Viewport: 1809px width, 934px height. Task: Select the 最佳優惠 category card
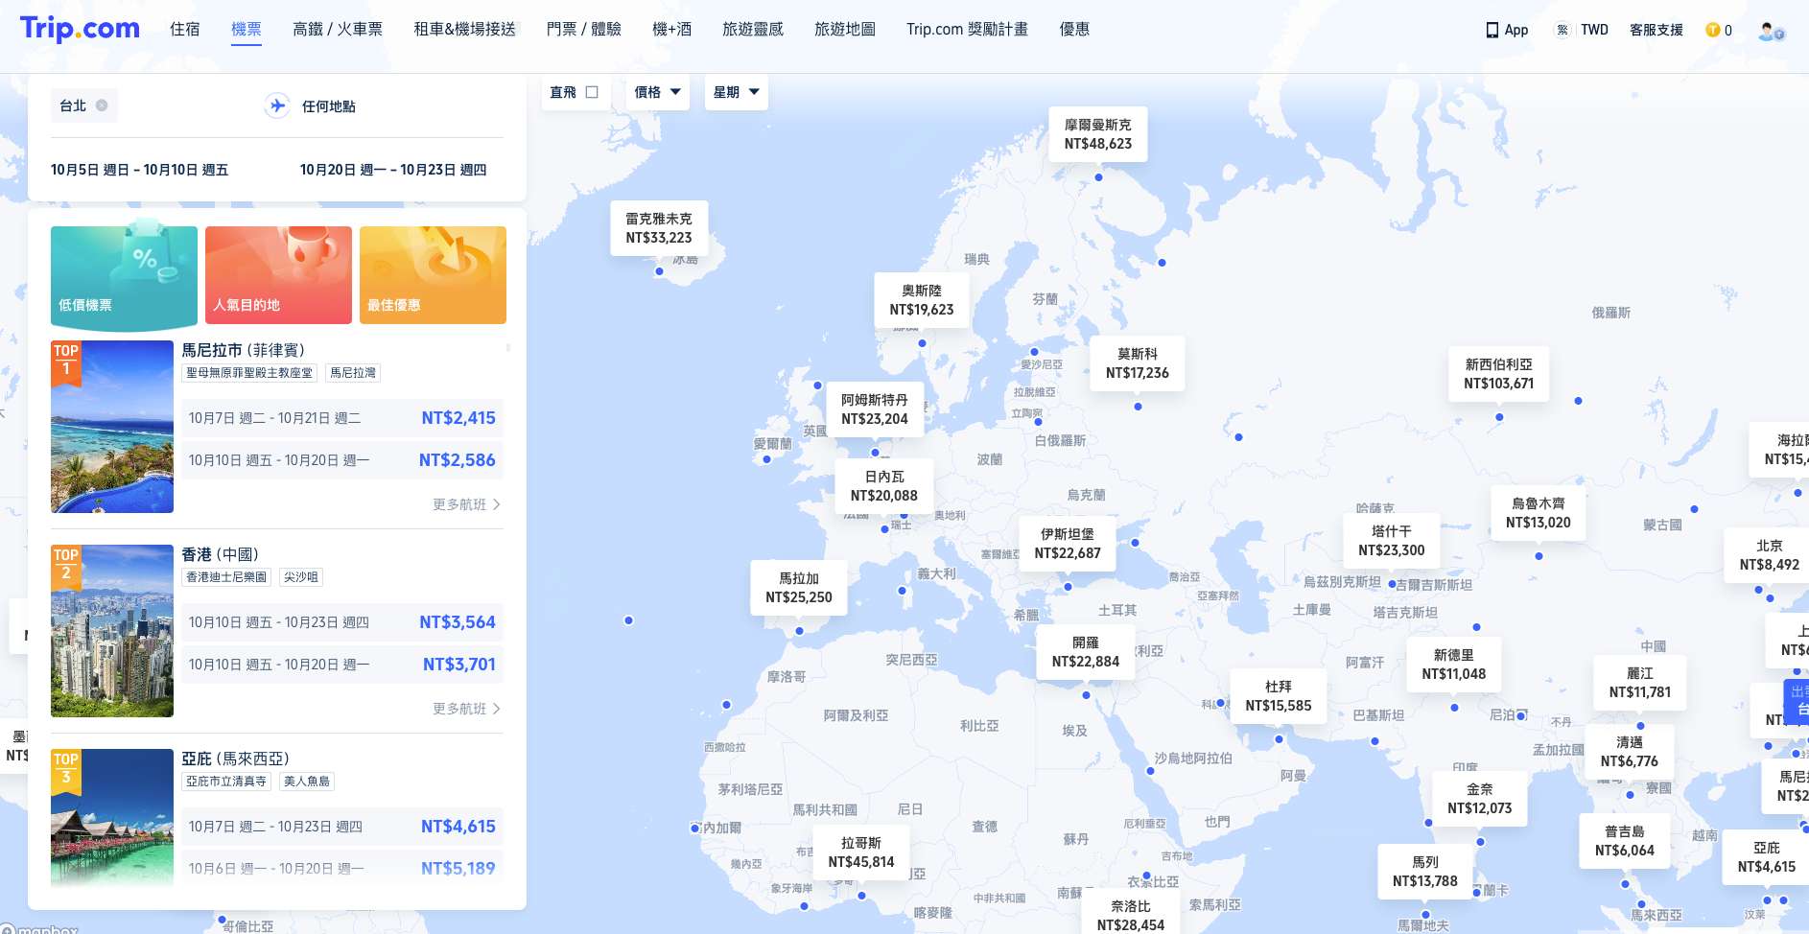coord(433,275)
